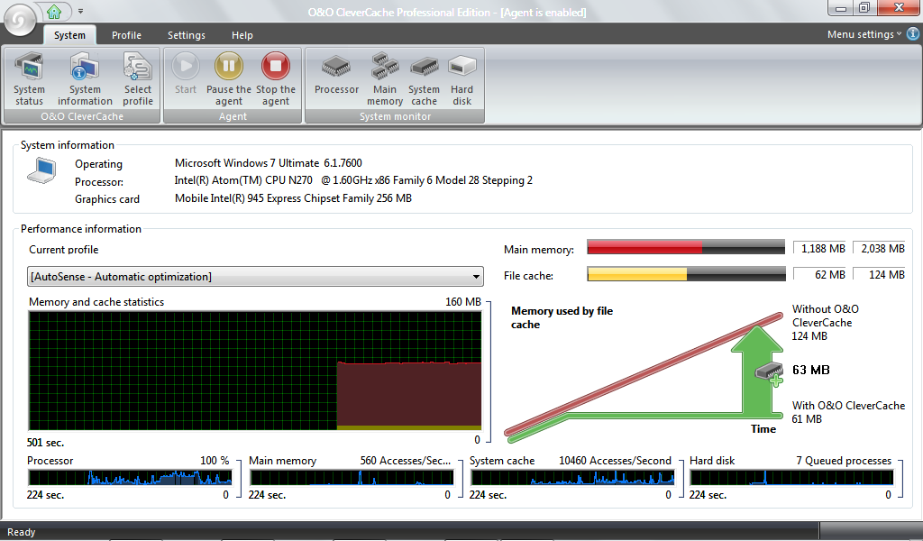Click the 560 Accesses/Sec value
923x541 pixels.
406,461
